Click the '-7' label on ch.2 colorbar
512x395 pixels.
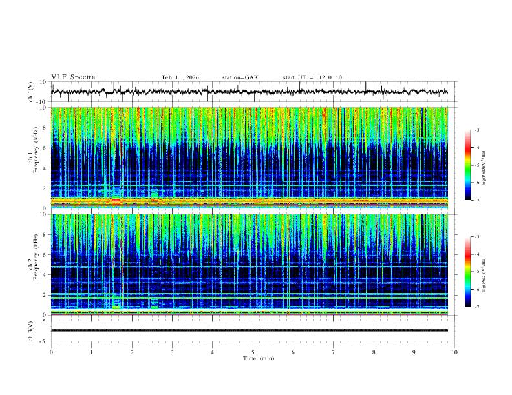click(476, 307)
